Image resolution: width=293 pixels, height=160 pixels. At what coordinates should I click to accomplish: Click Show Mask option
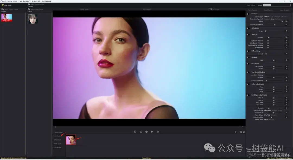click(x=147, y=9)
